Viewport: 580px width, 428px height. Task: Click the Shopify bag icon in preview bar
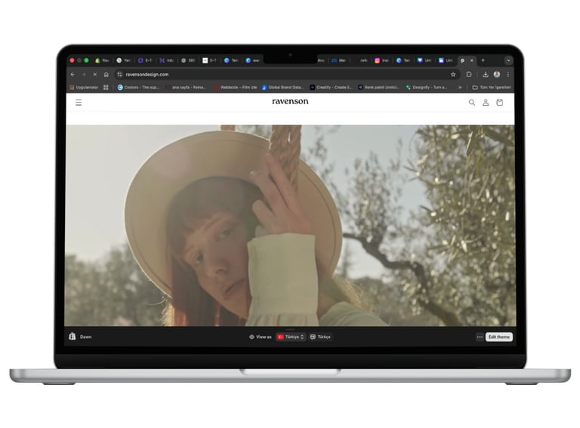pos(72,337)
